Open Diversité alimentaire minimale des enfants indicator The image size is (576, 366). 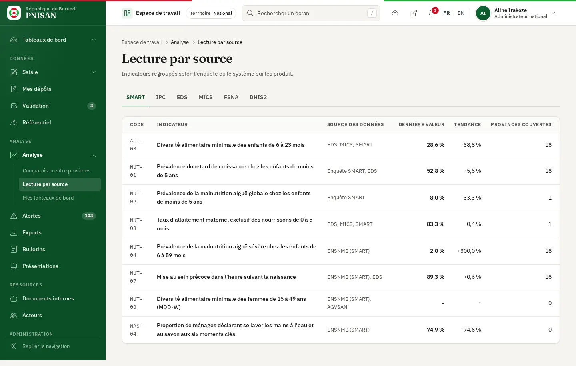(x=231, y=145)
